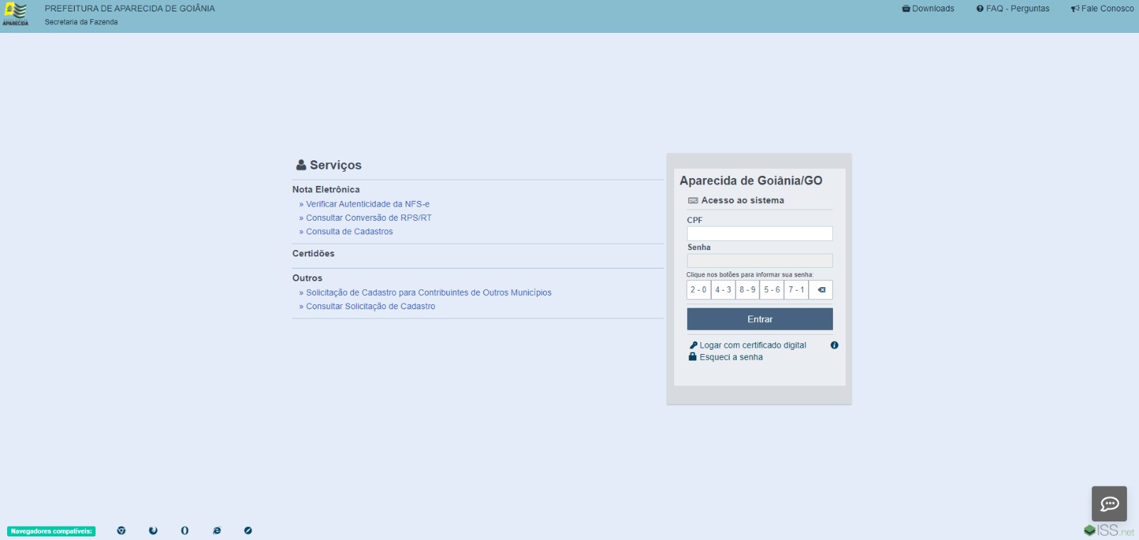Viewport: 1139px width, 540px height.
Task: Select Logar com certificado digital
Action: [752, 346]
